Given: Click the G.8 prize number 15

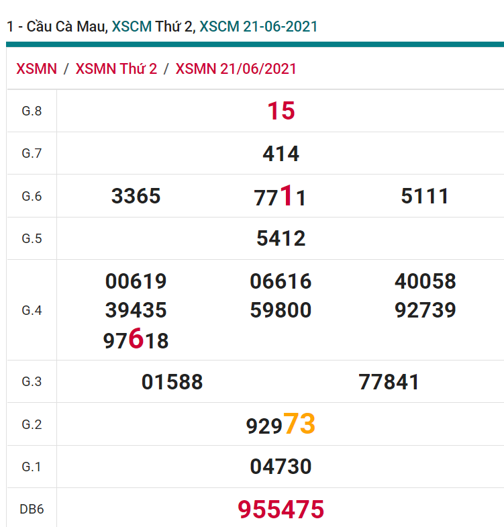Looking at the screenshot, I should (x=281, y=111).
